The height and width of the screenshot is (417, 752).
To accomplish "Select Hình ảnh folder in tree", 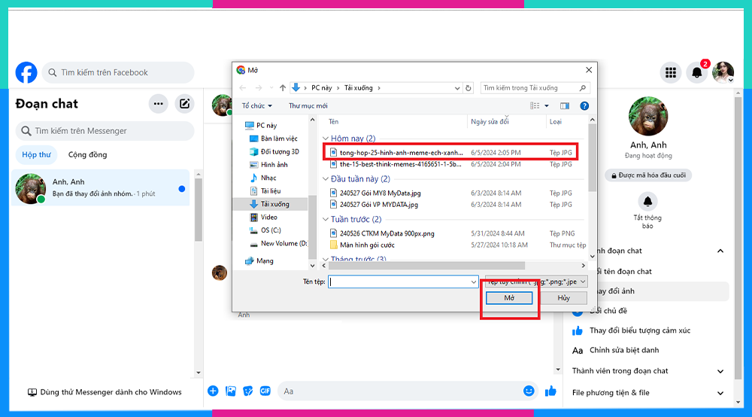I will pos(269,165).
